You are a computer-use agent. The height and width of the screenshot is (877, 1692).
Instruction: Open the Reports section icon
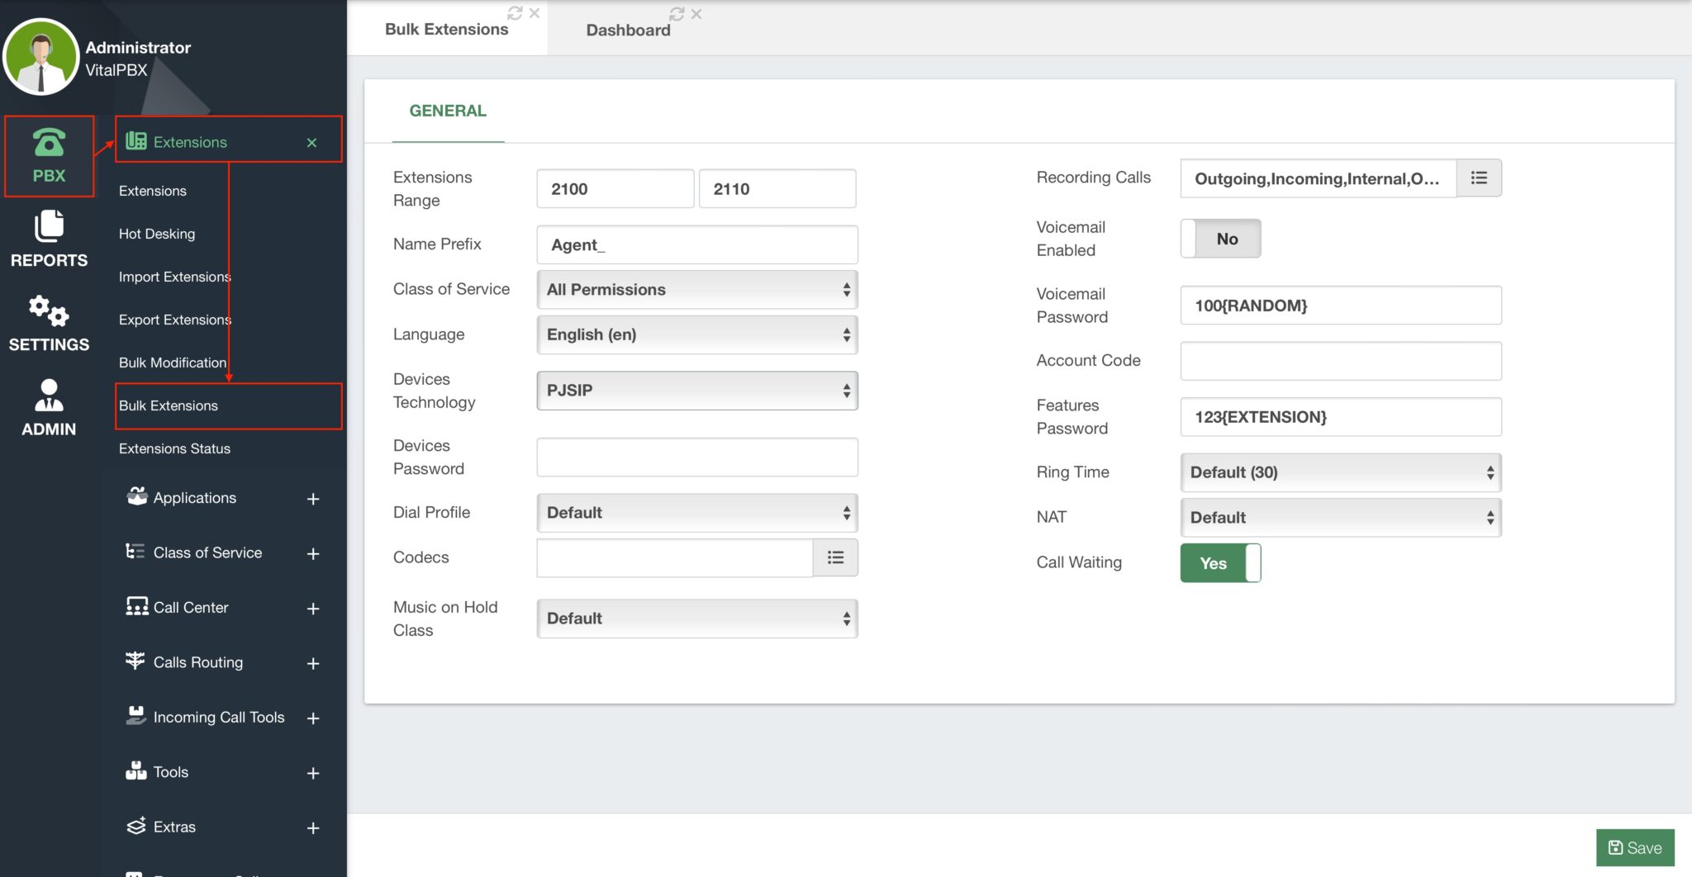(49, 226)
